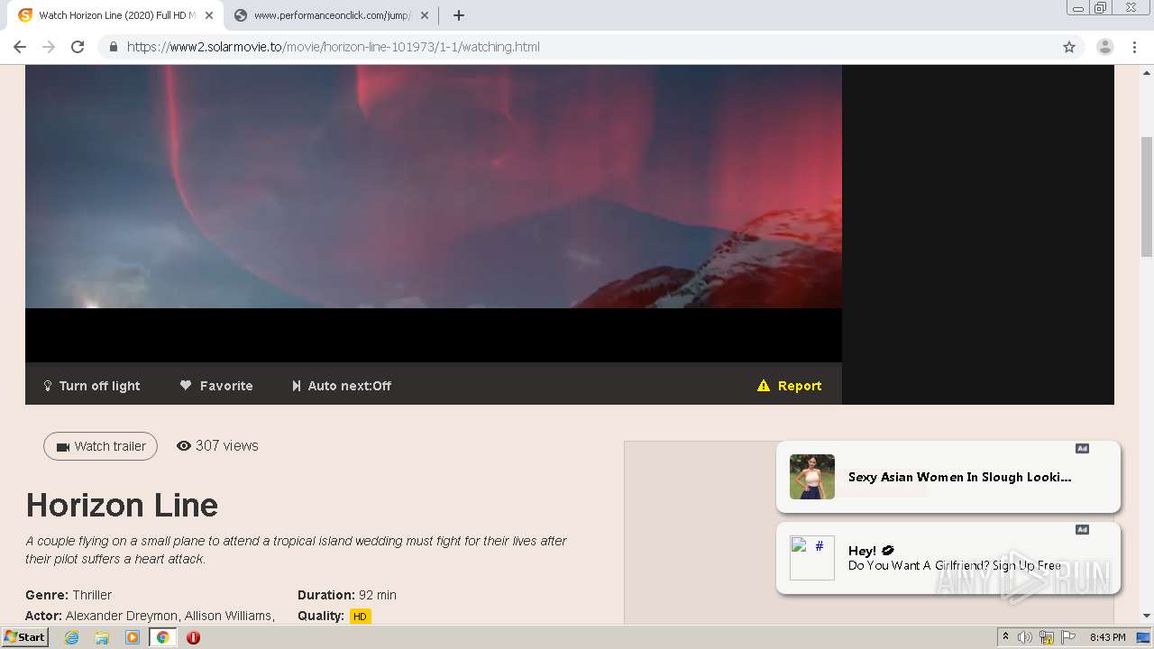This screenshot has height=649, width=1154.
Task: Open Action Center flag icon
Action: pyautogui.click(x=1068, y=637)
